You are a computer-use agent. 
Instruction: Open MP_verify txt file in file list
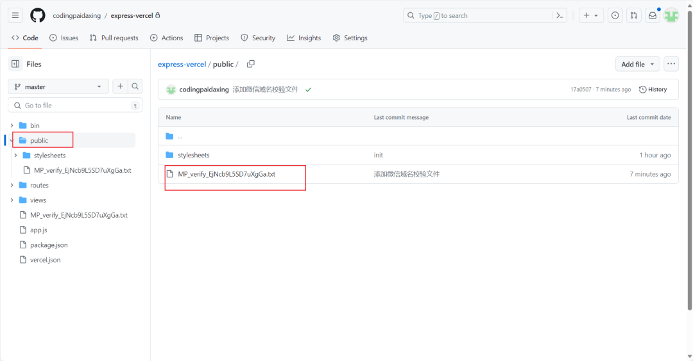pyautogui.click(x=227, y=174)
